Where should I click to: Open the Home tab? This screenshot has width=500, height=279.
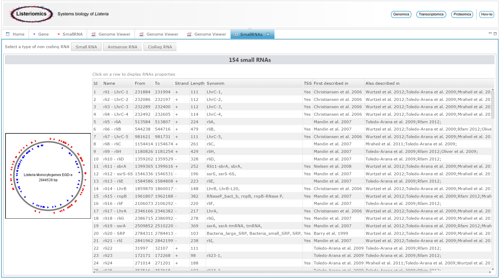click(15, 34)
